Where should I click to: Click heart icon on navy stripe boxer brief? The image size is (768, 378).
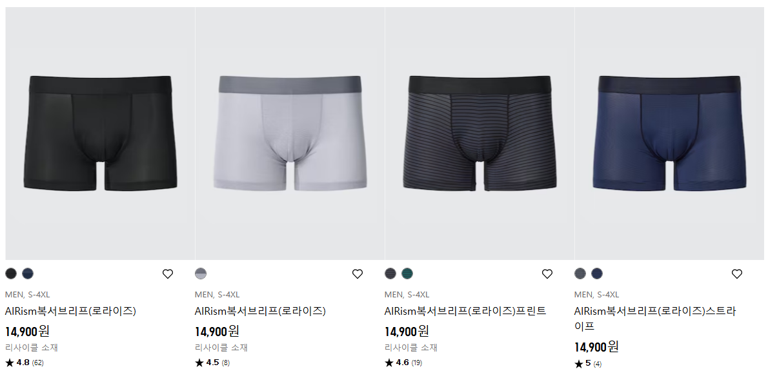pyautogui.click(x=736, y=274)
